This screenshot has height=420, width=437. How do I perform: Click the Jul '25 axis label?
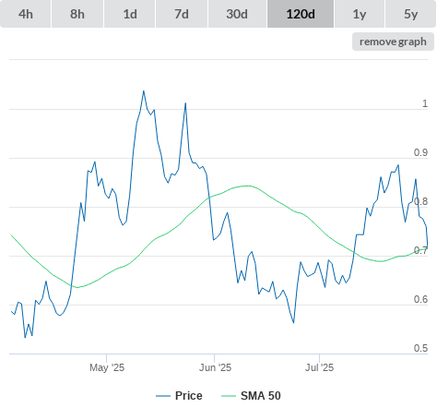coord(319,367)
